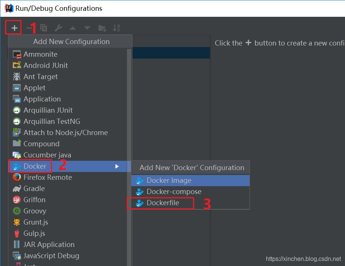The width and height of the screenshot is (345, 266).
Task: Click the Compound folder icon
Action: tap(17, 143)
